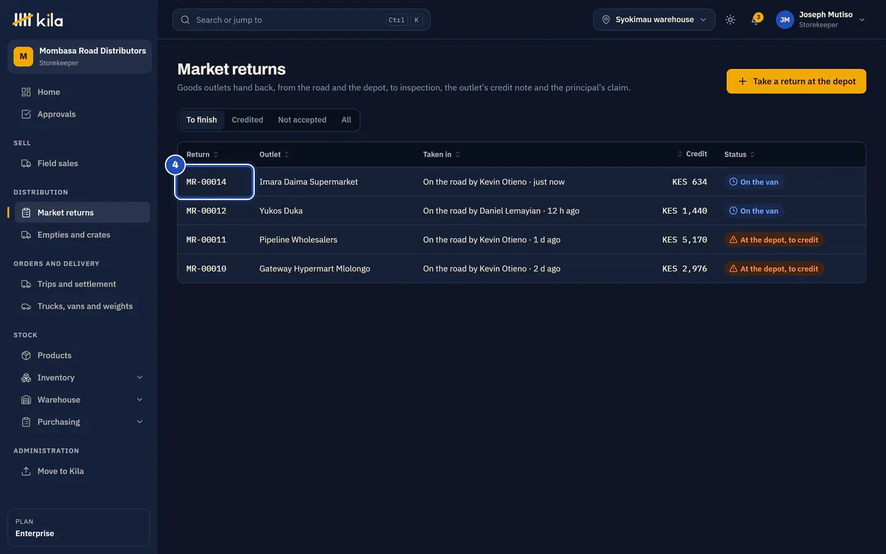Click the Trucks, vans and weights icon
Image resolution: width=886 pixels, height=554 pixels.
26,306
